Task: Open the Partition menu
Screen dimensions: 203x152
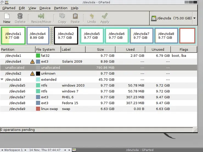Action: [x=61, y=8]
